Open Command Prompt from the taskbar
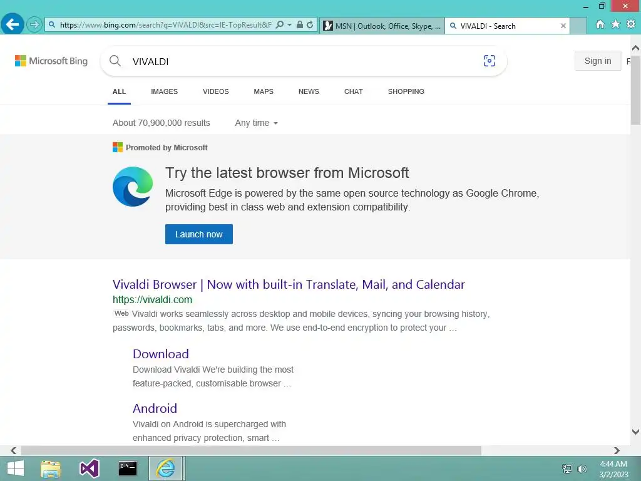Image resolution: width=641 pixels, height=481 pixels. pyautogui.click(x=128, y=468)
